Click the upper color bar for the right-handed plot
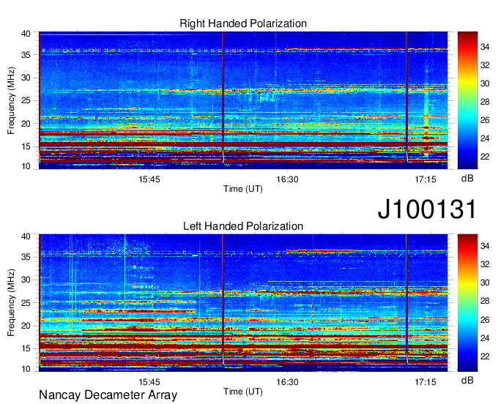The height and width of the screenshot is (404, 498). tap(467, 100)
